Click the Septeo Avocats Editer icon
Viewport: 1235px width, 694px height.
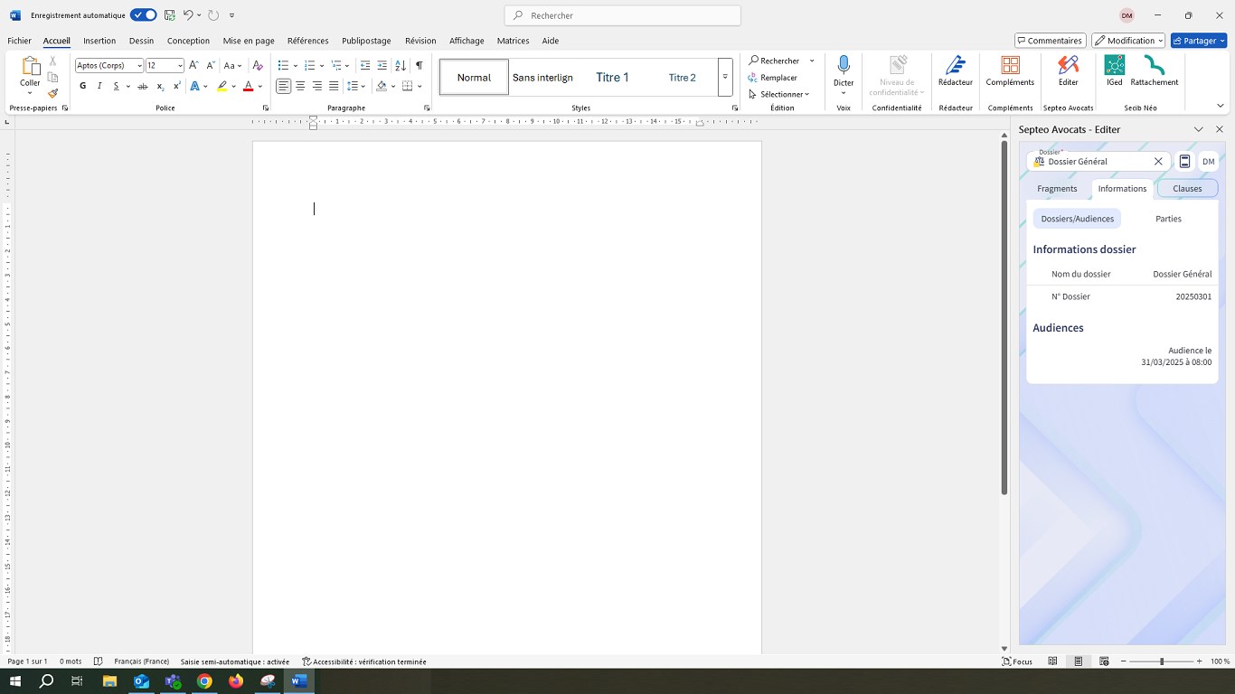[x=1069, y=71]
